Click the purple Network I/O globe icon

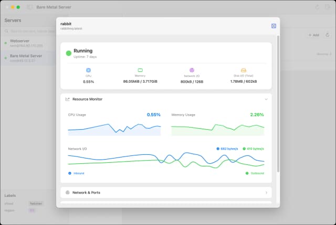click(x=192, y=70)
